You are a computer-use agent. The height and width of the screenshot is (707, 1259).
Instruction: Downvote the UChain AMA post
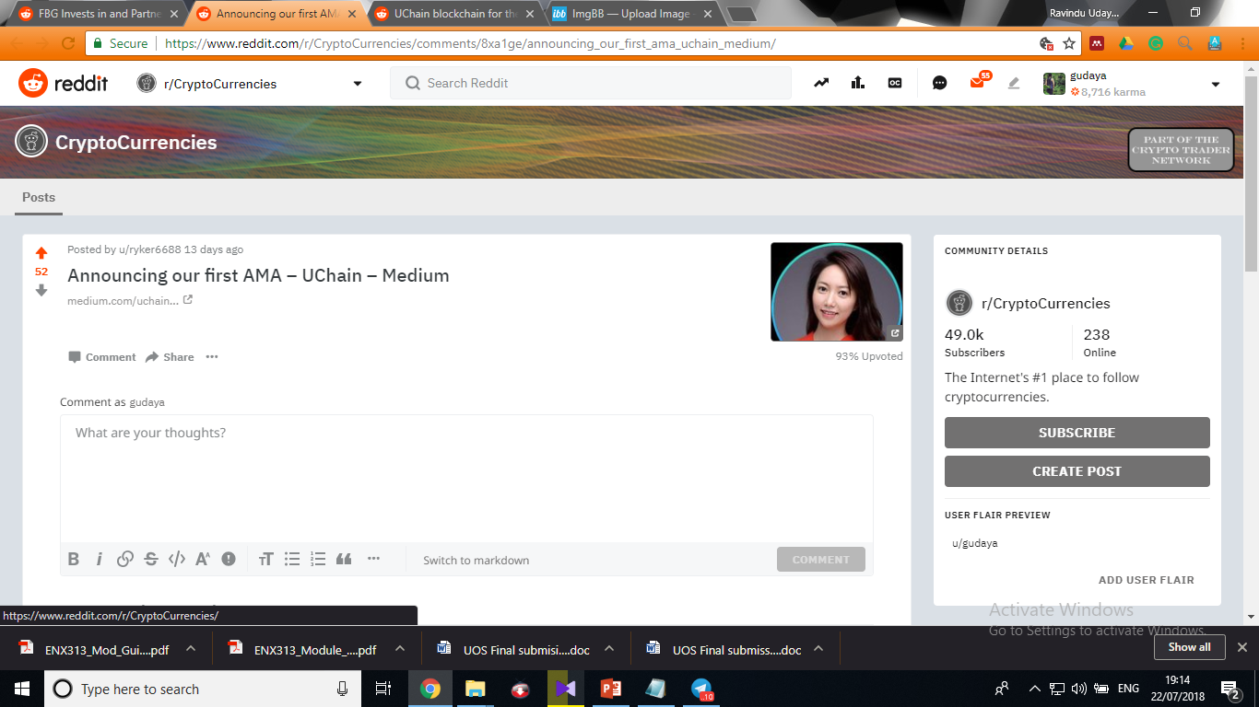tap(41, 290)
